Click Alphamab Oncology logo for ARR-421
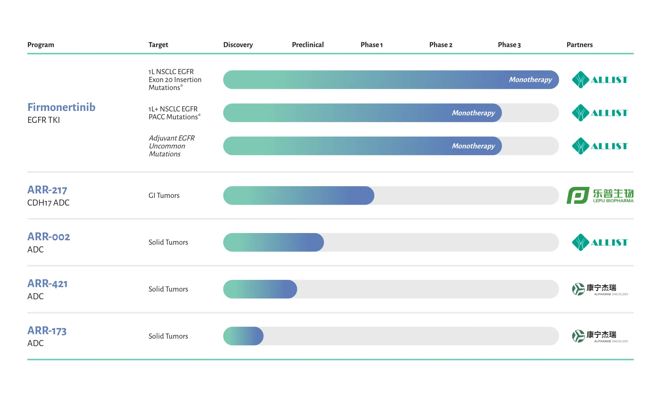This screenshot has width=661, height=405. (x=600, y=289)
